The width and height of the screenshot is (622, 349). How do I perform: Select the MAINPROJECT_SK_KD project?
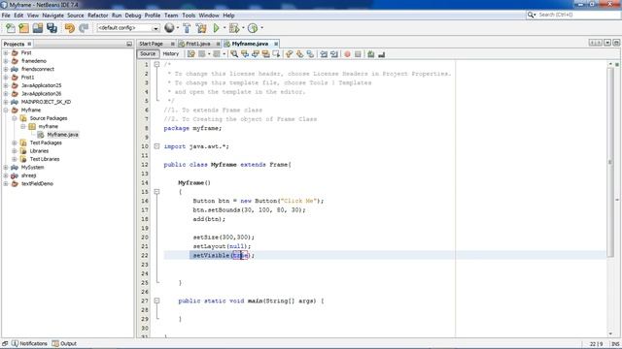pos(46,102)
